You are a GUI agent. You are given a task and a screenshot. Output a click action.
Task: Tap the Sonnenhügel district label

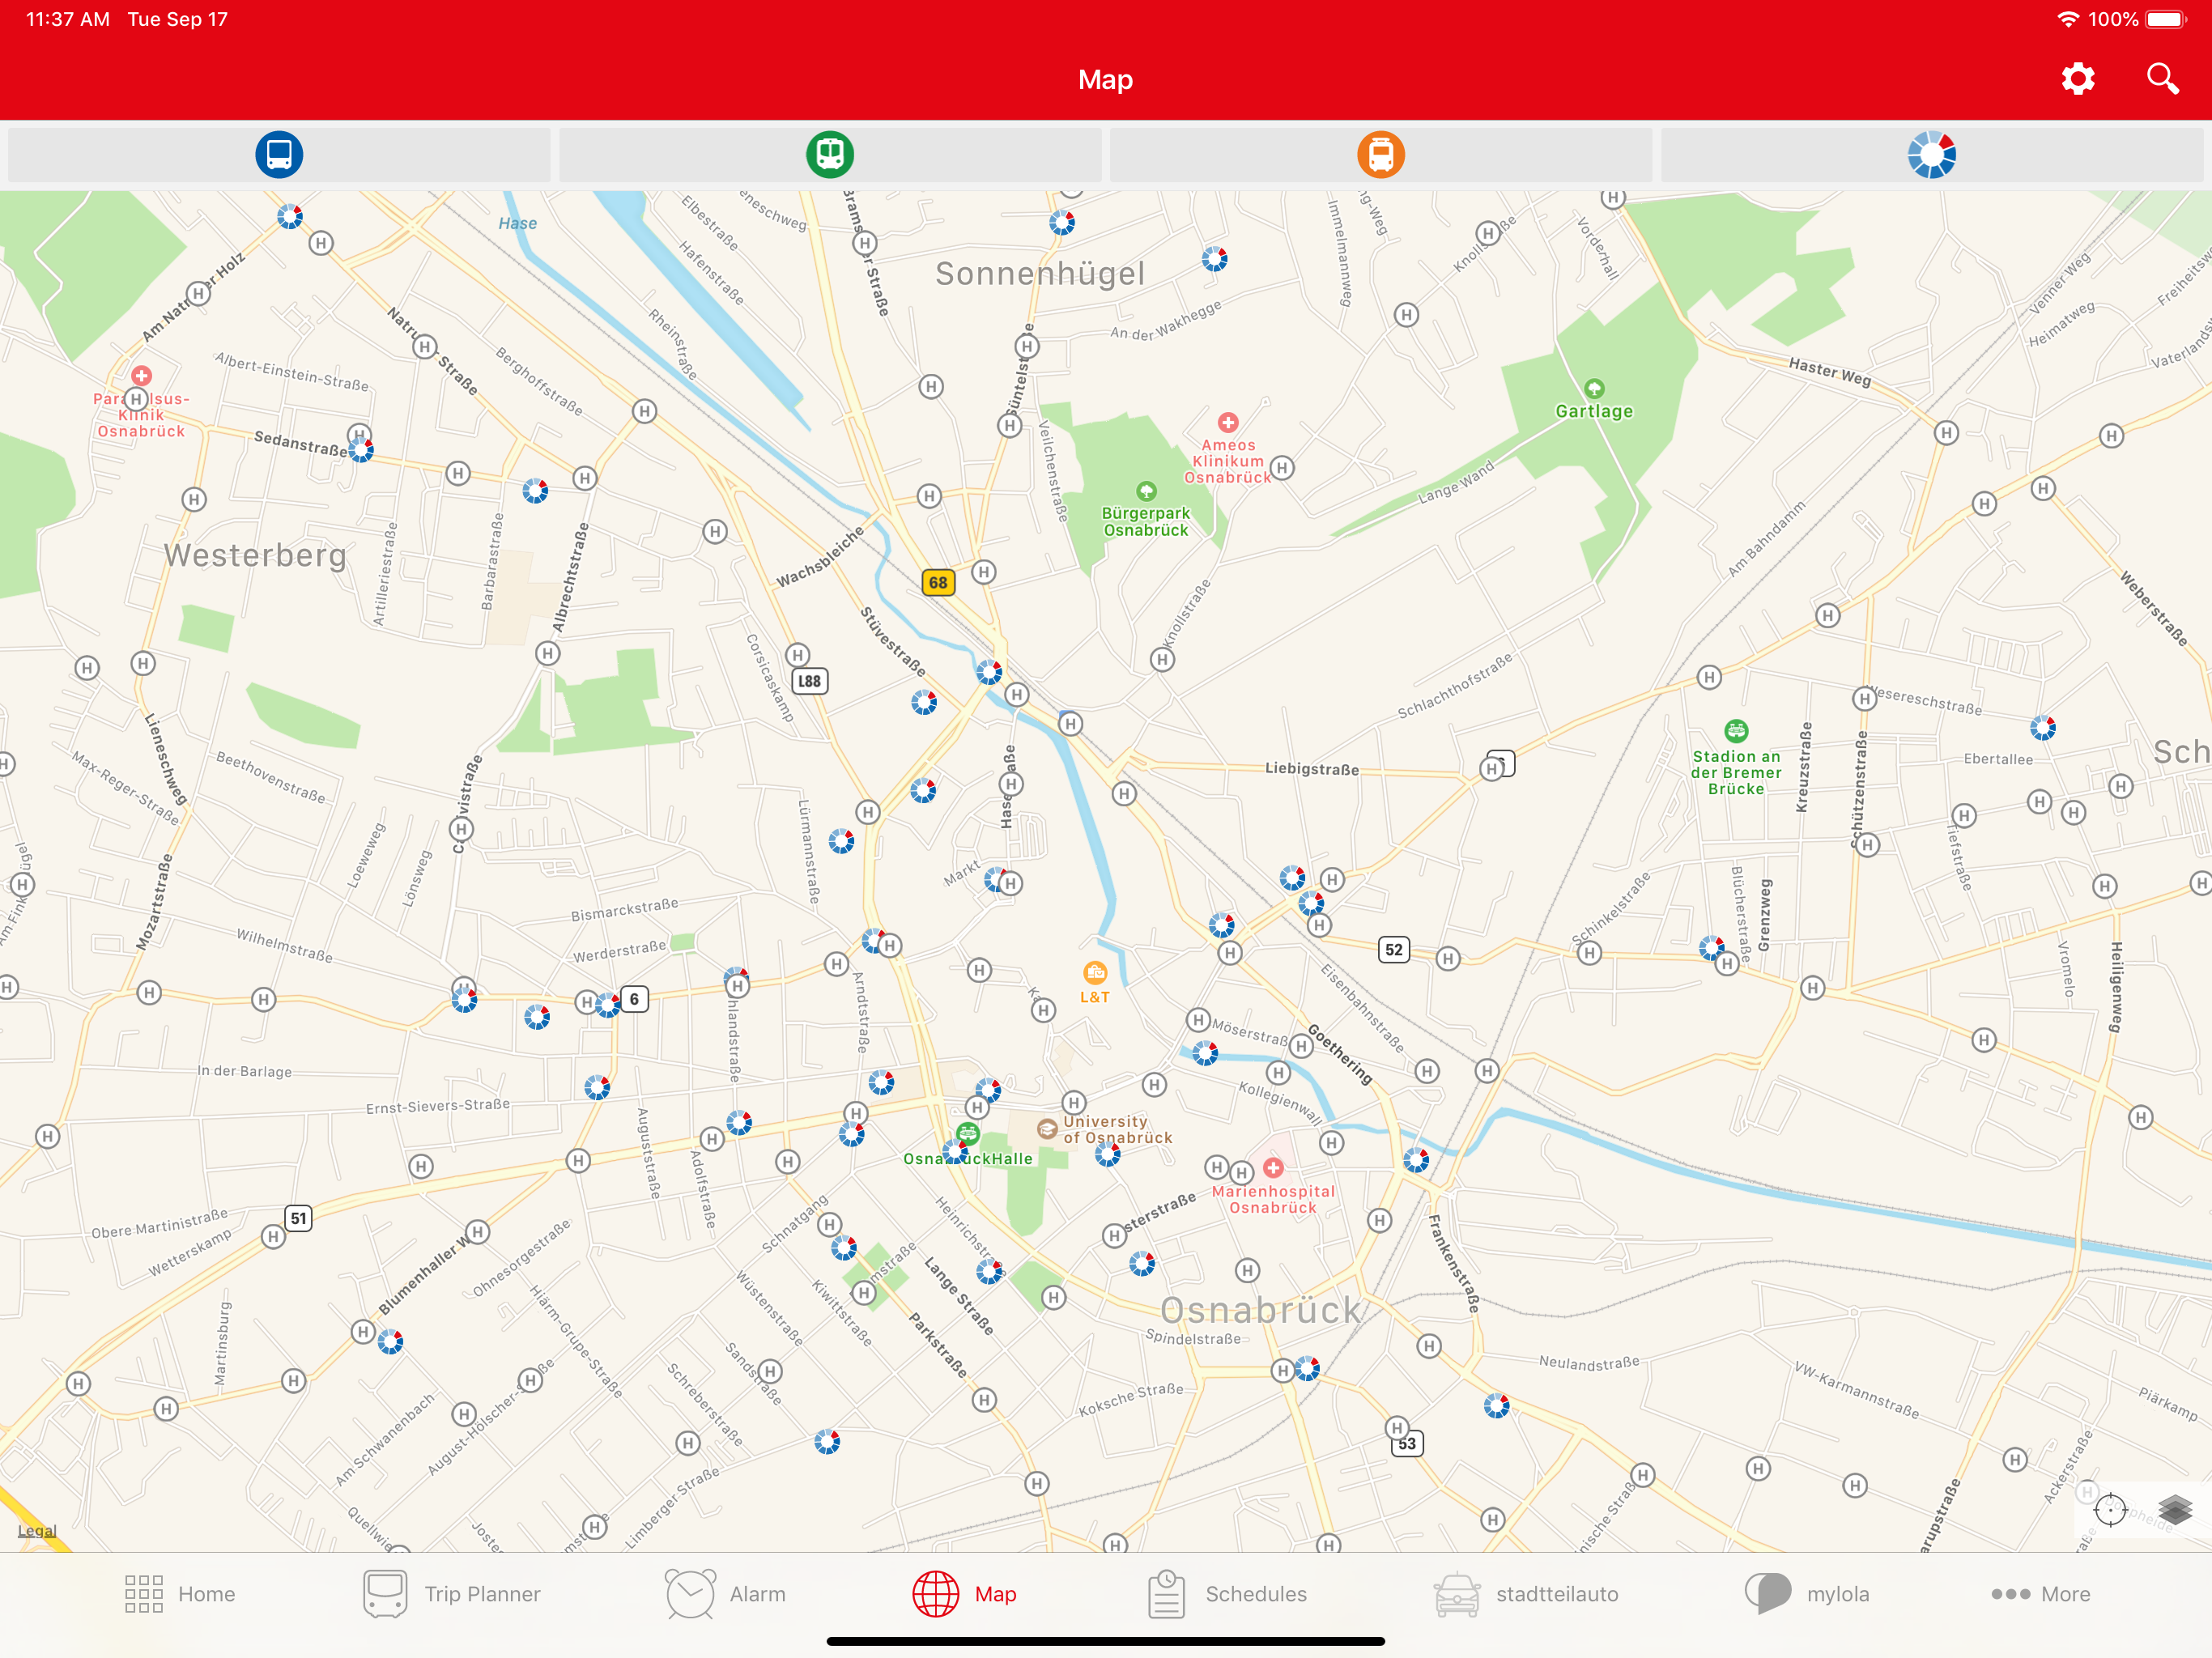1040,273
